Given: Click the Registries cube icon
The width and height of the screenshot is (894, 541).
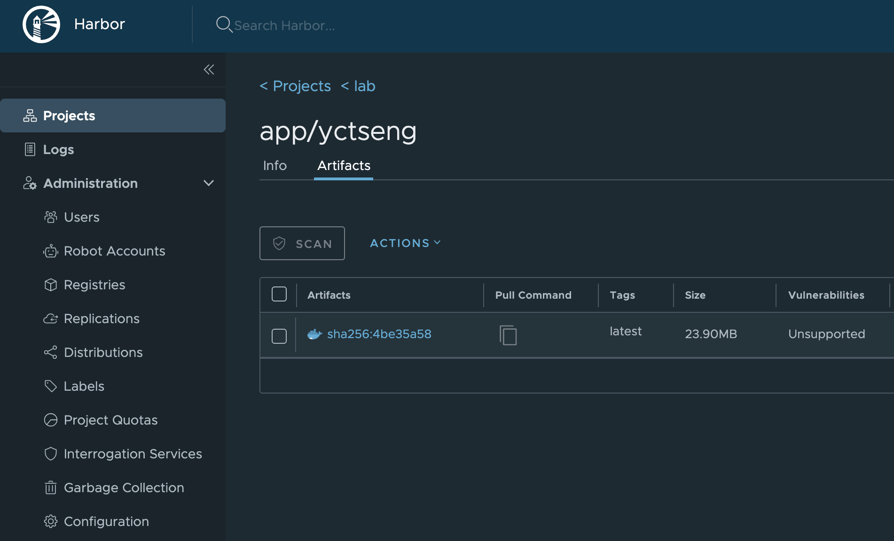Looking at the screenshot, I should click(51, 285).
